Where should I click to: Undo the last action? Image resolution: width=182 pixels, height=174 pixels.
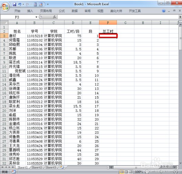pos(20,5)
